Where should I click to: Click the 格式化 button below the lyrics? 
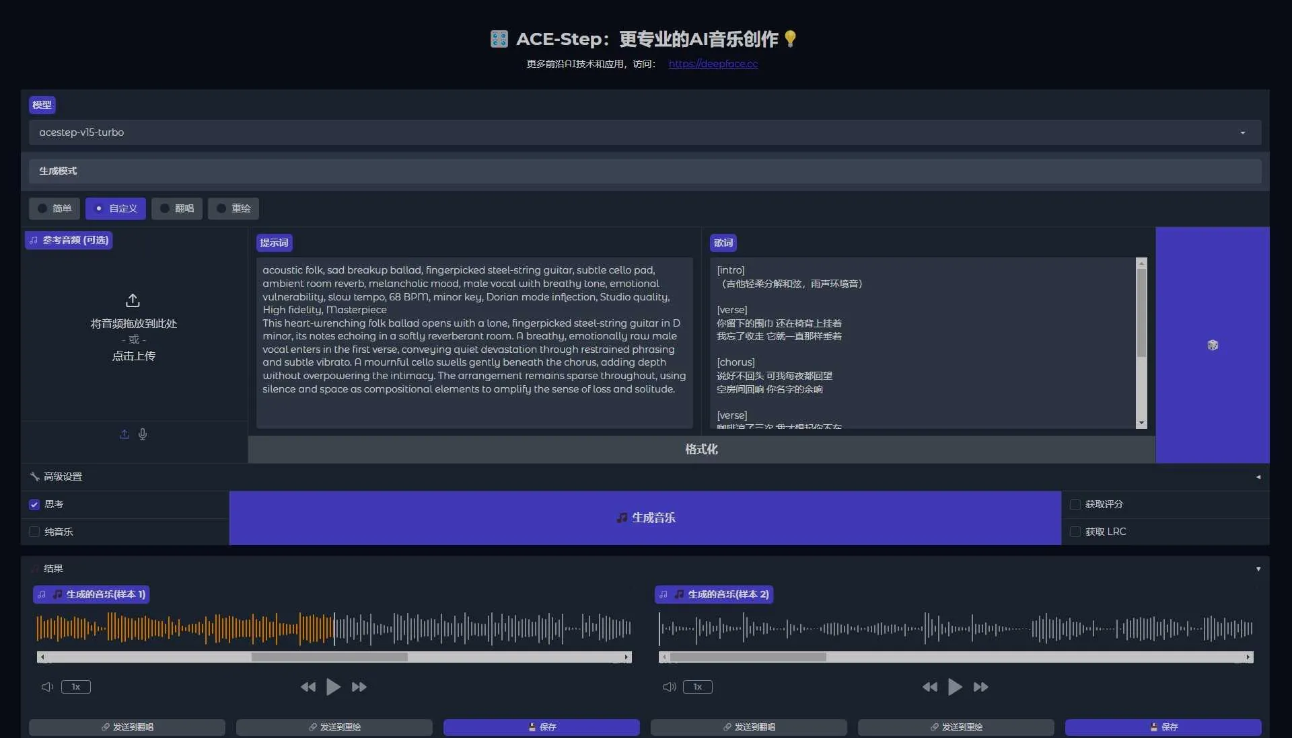pos(701,449)
